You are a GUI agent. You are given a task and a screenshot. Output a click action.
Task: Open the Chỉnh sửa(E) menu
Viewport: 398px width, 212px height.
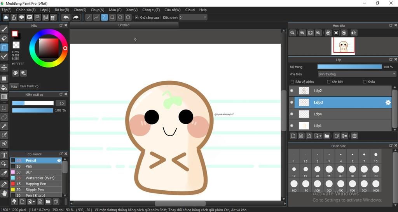click(26, 10)
